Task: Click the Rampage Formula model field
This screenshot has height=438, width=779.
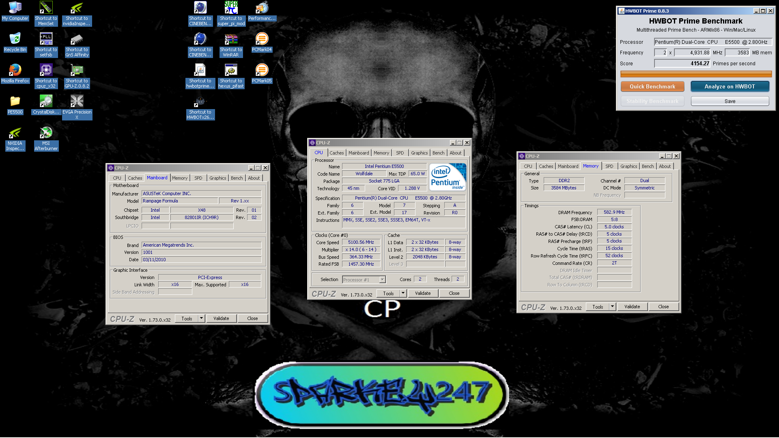Action: 180,201
